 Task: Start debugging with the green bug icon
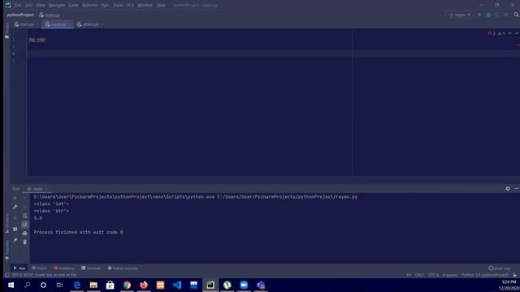[x=488, y=15]
